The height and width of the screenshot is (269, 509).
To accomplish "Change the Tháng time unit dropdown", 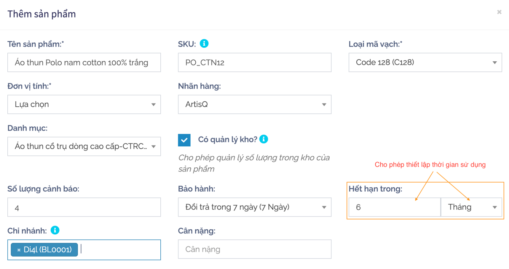I will pos(471,207).
